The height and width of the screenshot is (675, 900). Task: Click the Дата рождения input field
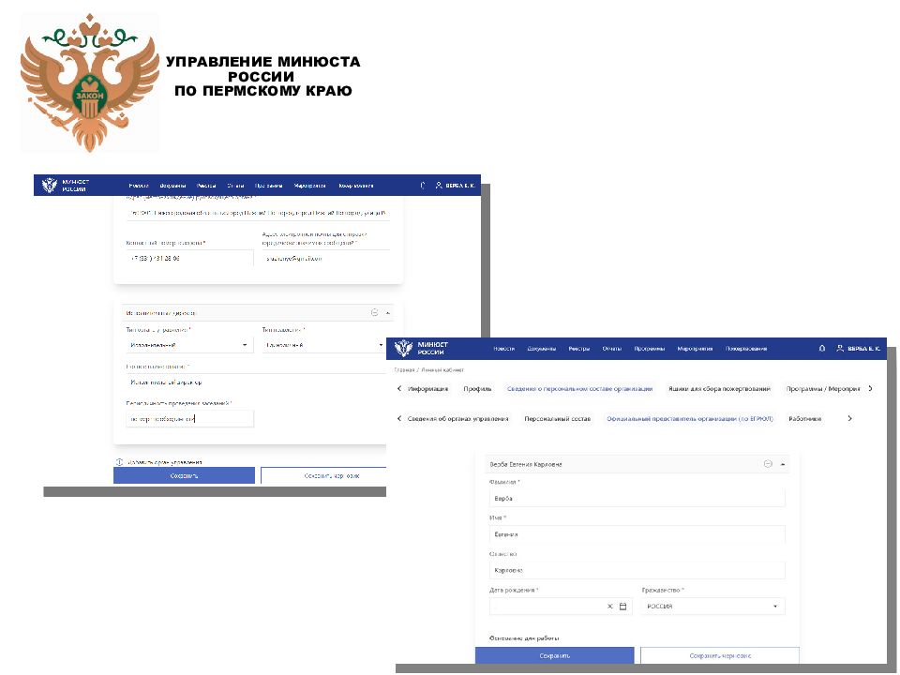(x=561, y=607)
